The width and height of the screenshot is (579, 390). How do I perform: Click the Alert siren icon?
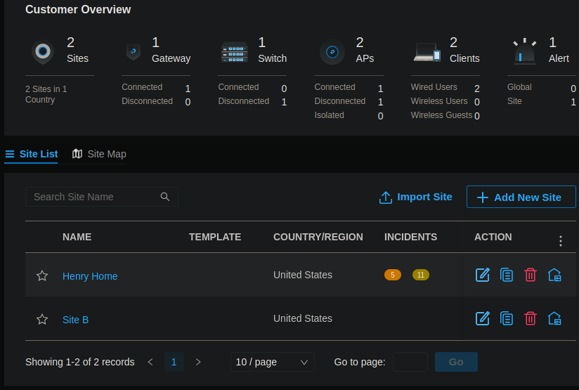click(523, 52)
